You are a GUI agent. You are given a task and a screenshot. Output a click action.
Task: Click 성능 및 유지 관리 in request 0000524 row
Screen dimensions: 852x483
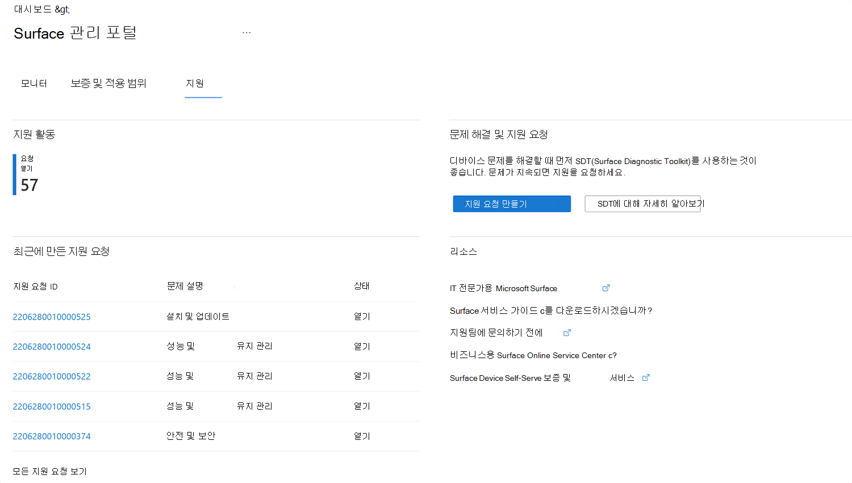219,346
